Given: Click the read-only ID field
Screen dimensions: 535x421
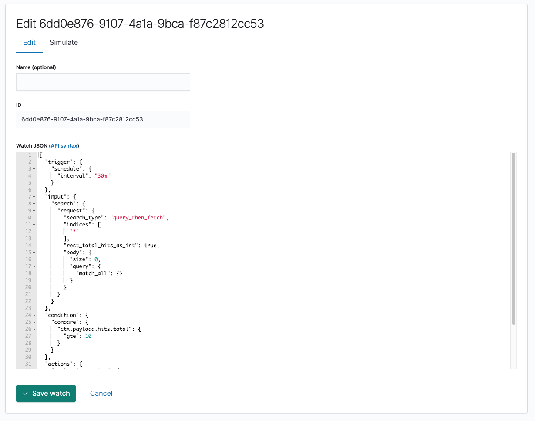Looking at the screenshot, I should tap(103, 119).
